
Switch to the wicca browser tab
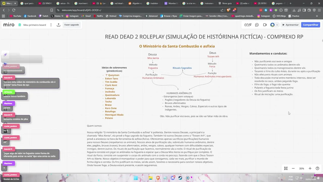point(63,4)
